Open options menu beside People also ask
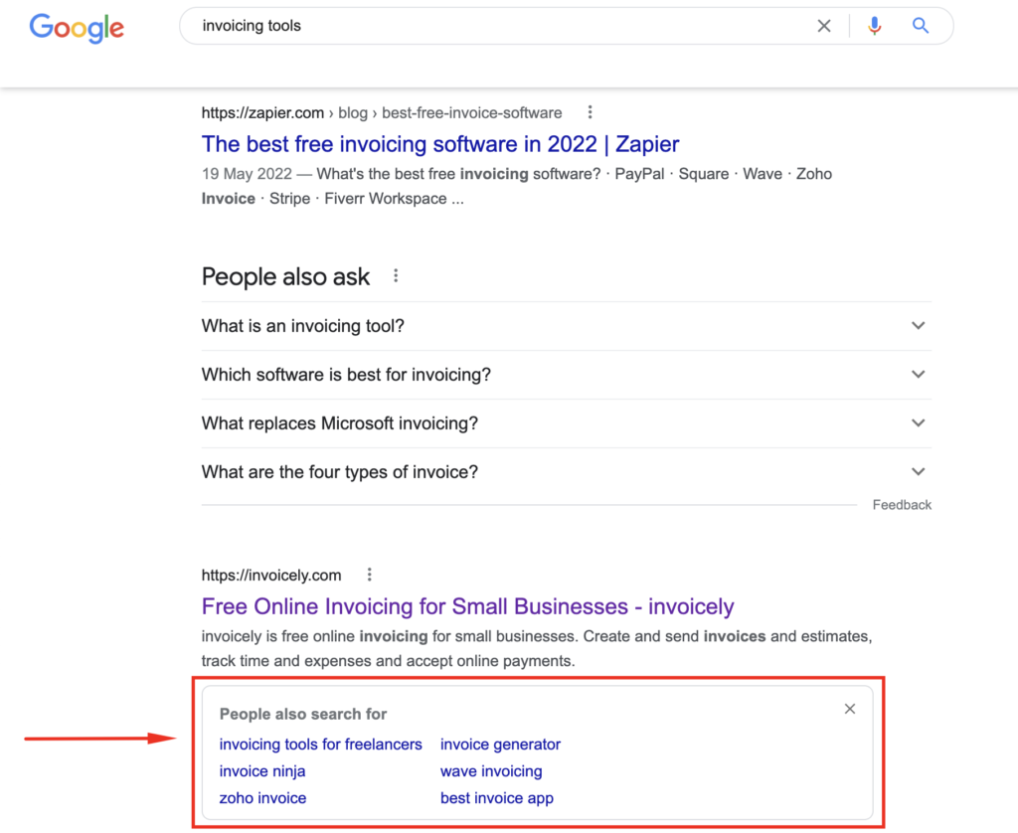Screen dimensions: 1018x833 (x=396, y=276)
